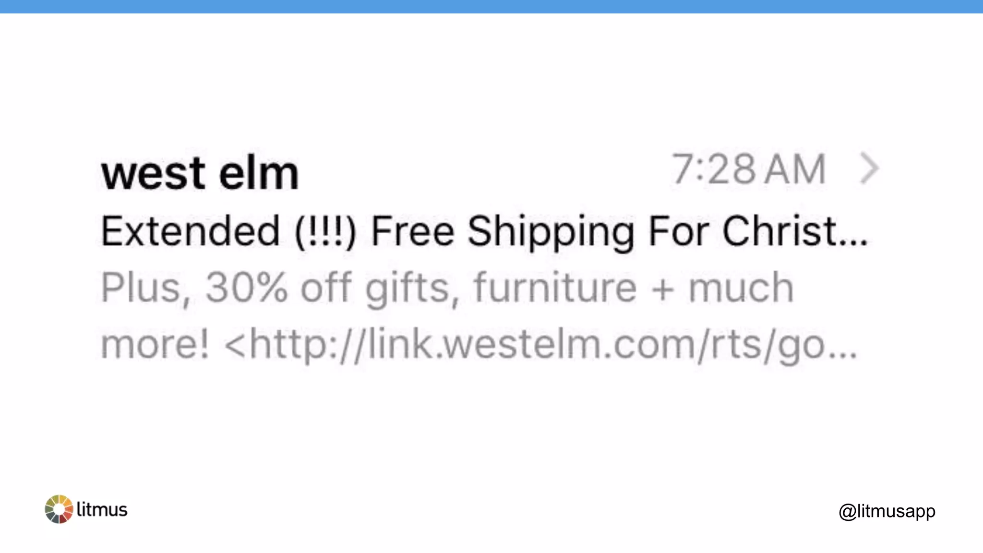Viewport: 983px width, 553px height.
Task: Click the Litmus color wheel logo
Action: click(59, 509)
